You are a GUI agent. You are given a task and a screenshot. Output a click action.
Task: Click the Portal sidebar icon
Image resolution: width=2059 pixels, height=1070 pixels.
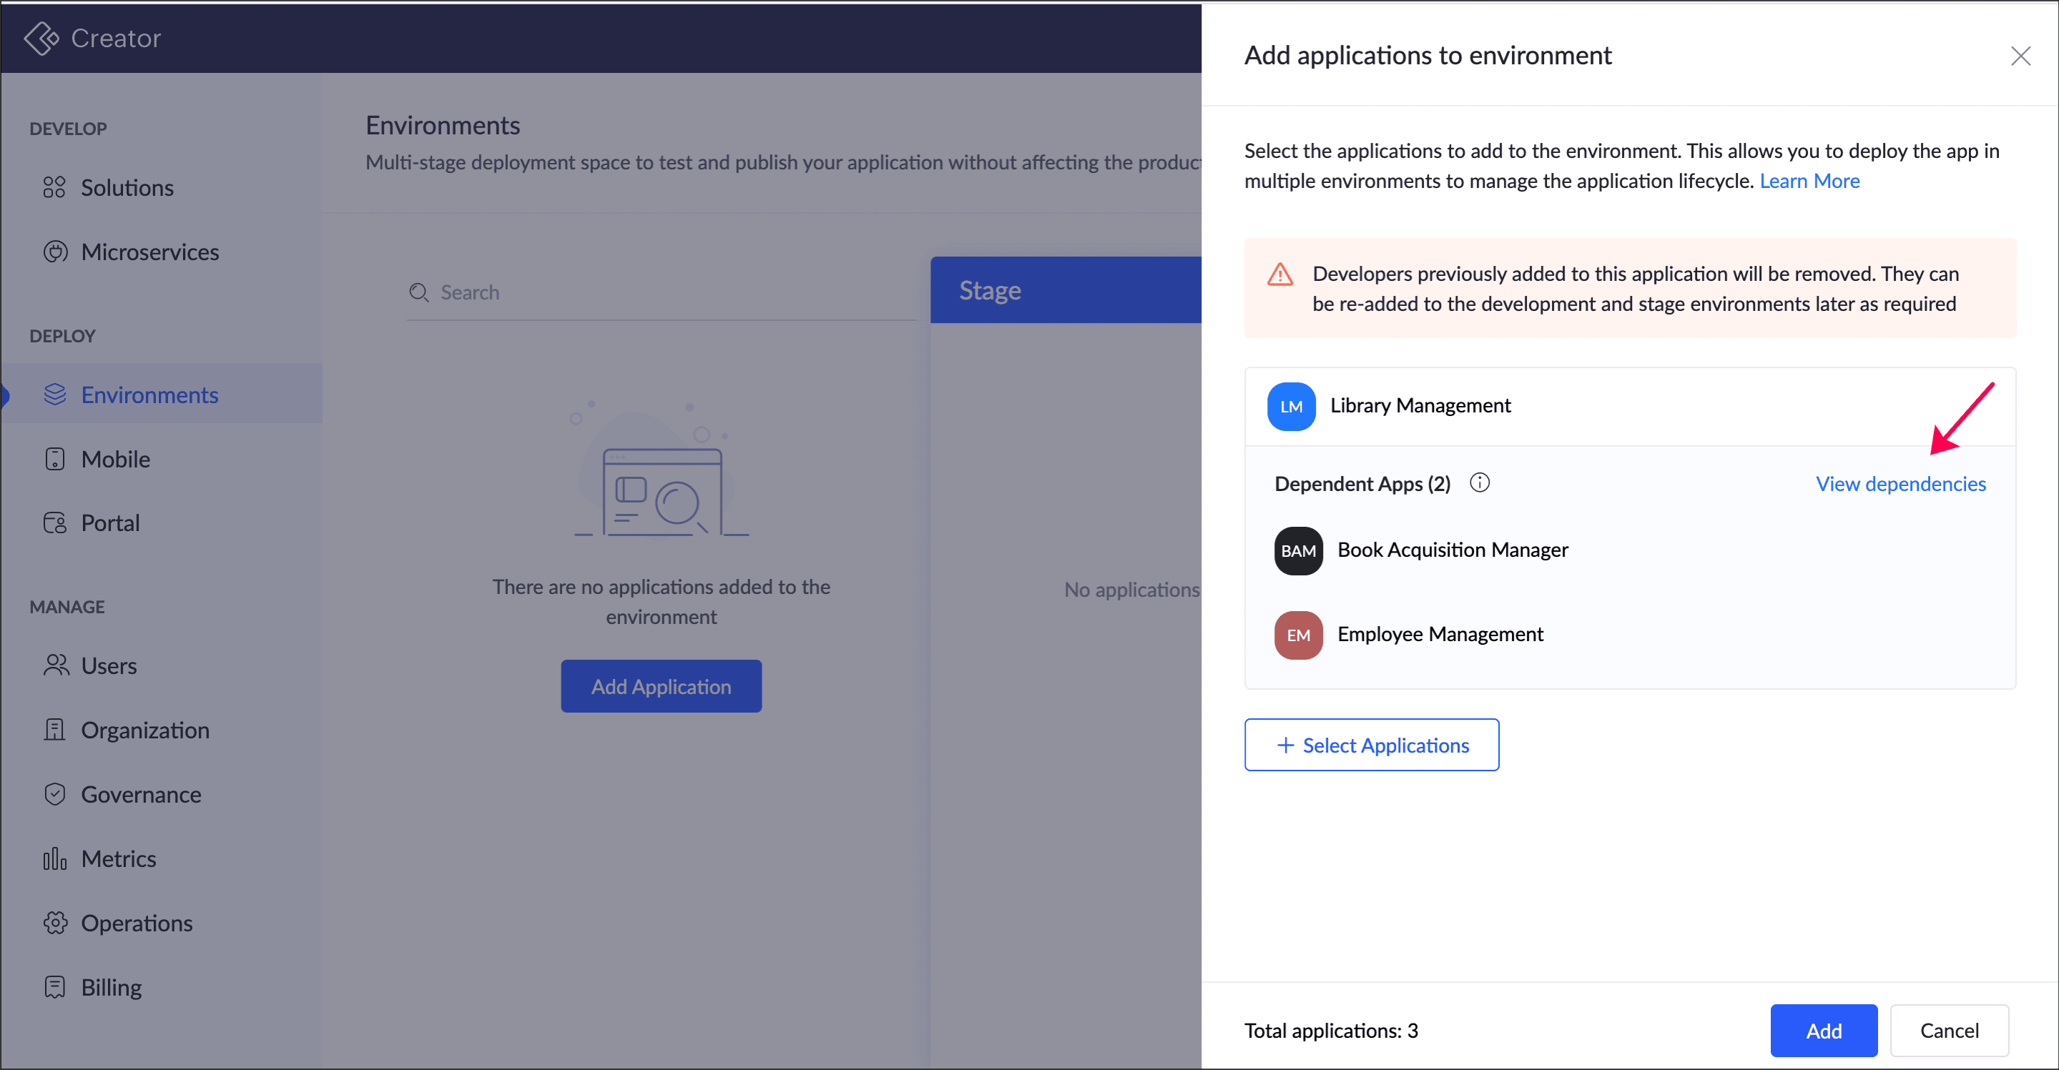(x=54, y=522)
